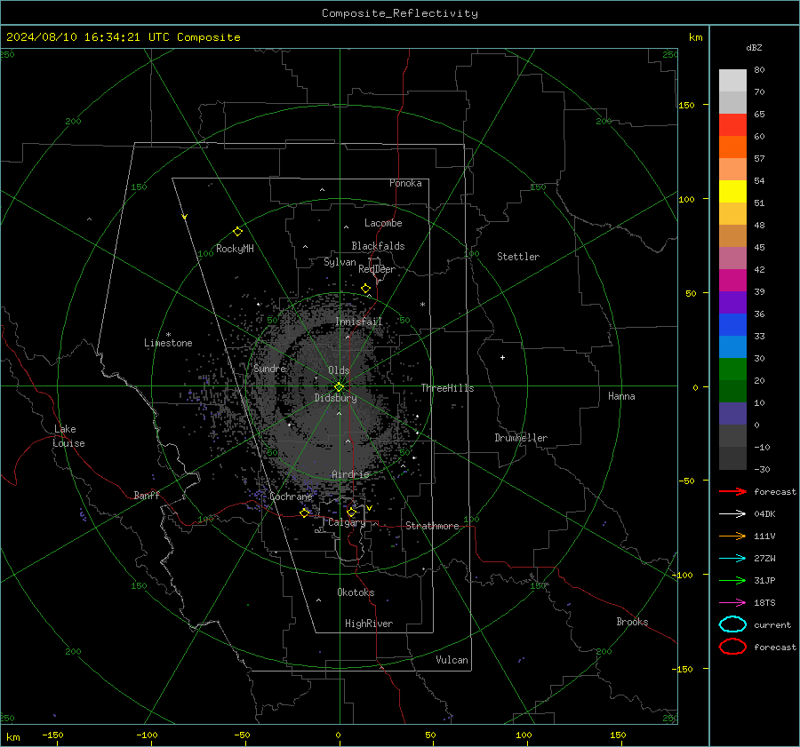Click the asterisk marker east of Innisfail

pyautogui.click(x=422, y=305)
